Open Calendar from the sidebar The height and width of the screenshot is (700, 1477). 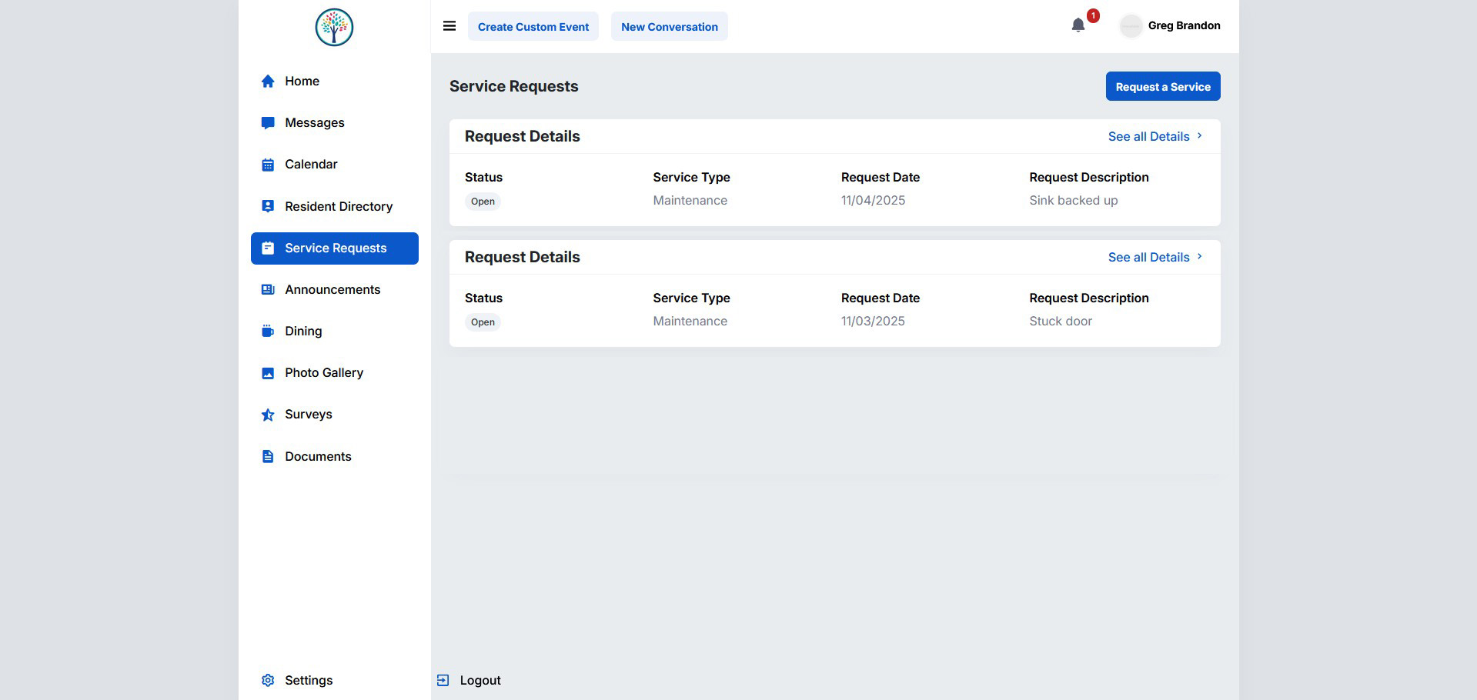click(x=335, y=165)
